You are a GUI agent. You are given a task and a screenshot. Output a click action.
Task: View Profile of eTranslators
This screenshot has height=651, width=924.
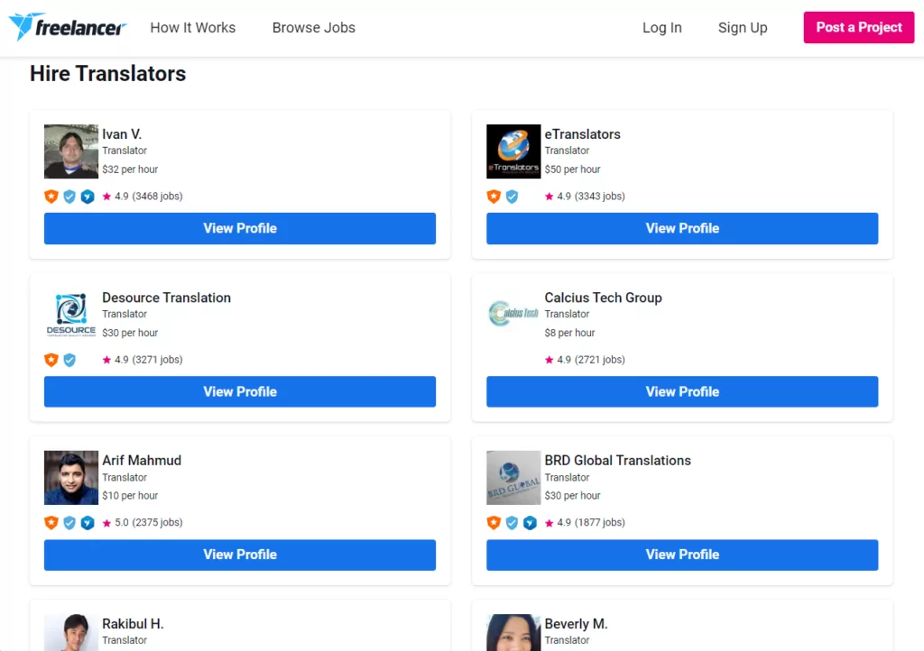pyautogui.click(x=682, y=228)
